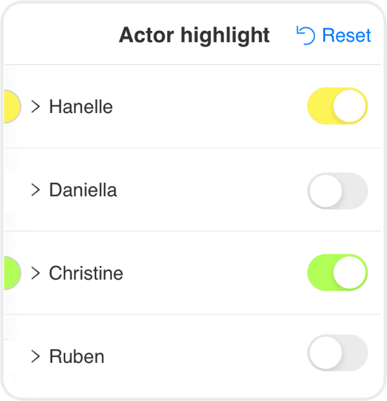Click the blue Reset text link
This screenshot has width=387, height=401.
pyautogui.click(x=346, y=36)
